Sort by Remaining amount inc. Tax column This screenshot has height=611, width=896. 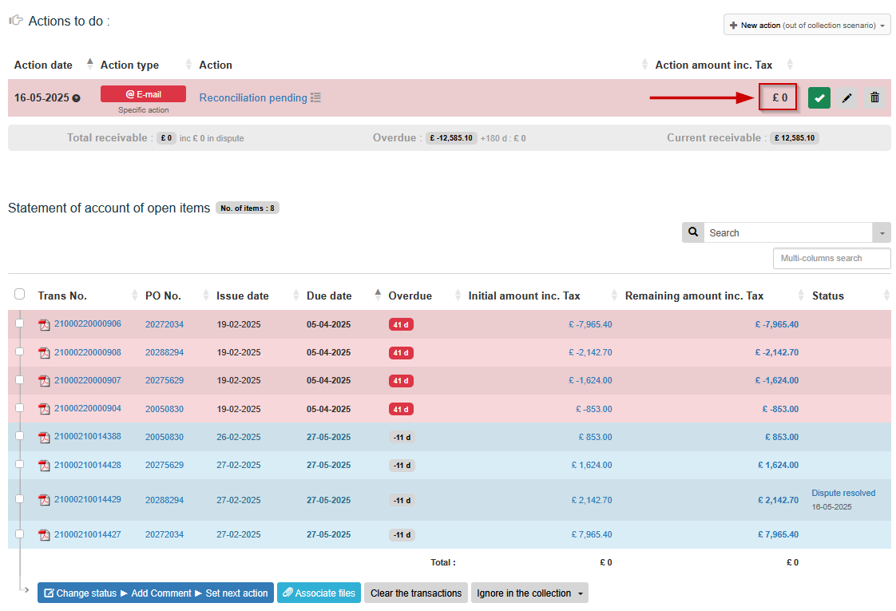tap(694, 296)
